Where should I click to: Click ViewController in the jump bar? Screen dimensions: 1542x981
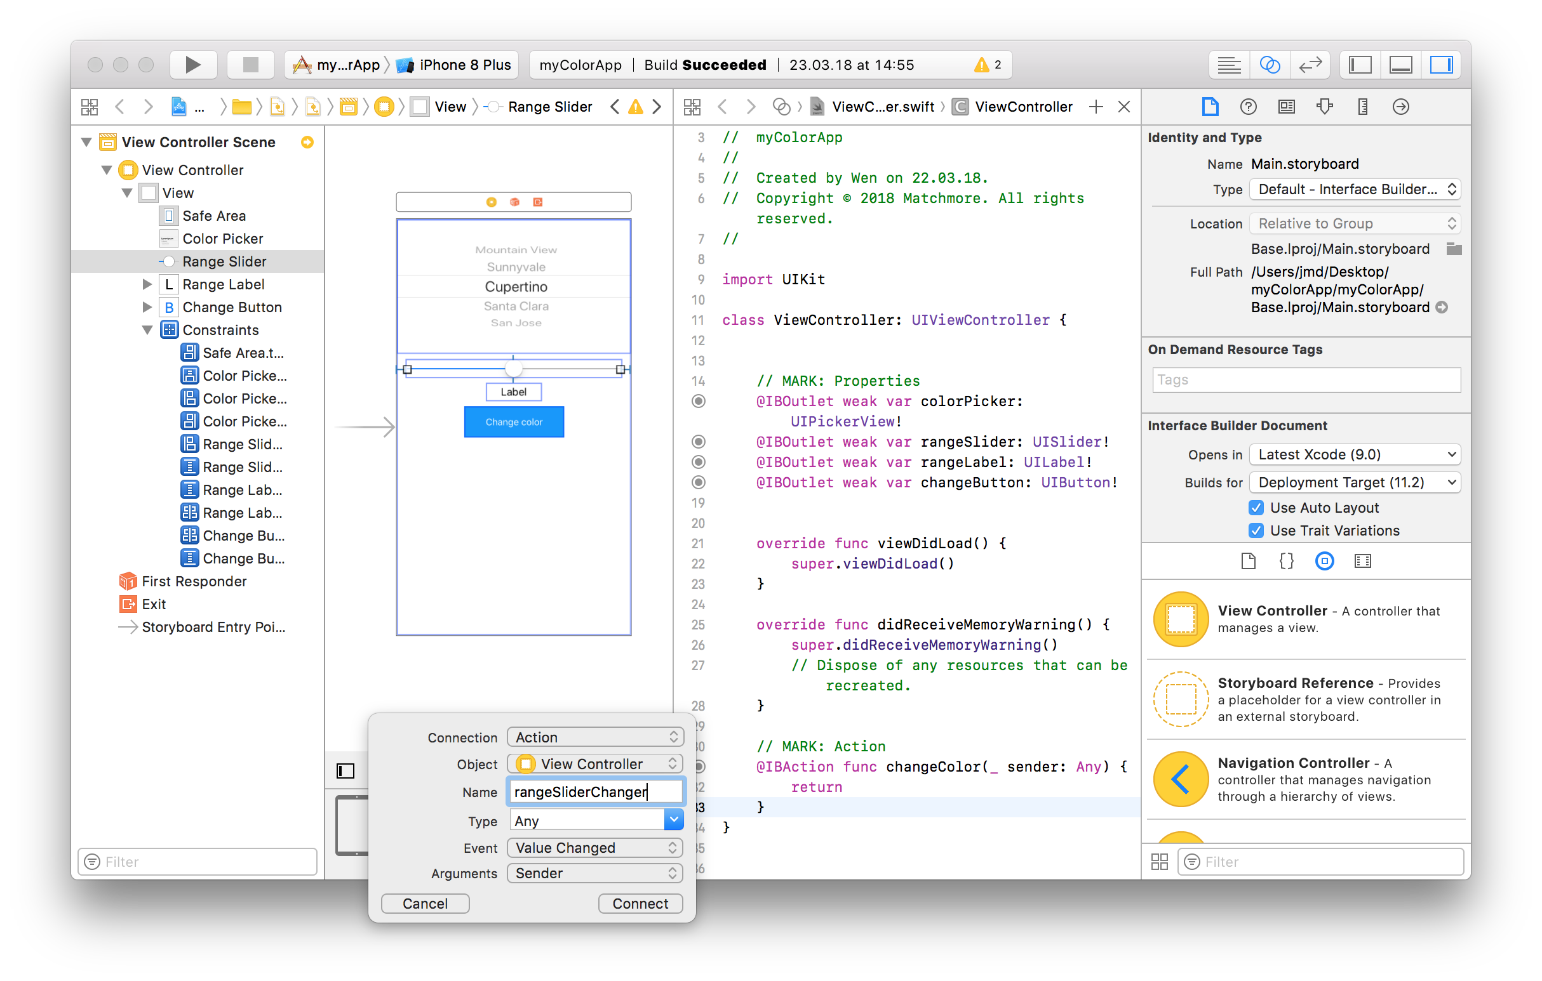click(x=1022, y=107)
